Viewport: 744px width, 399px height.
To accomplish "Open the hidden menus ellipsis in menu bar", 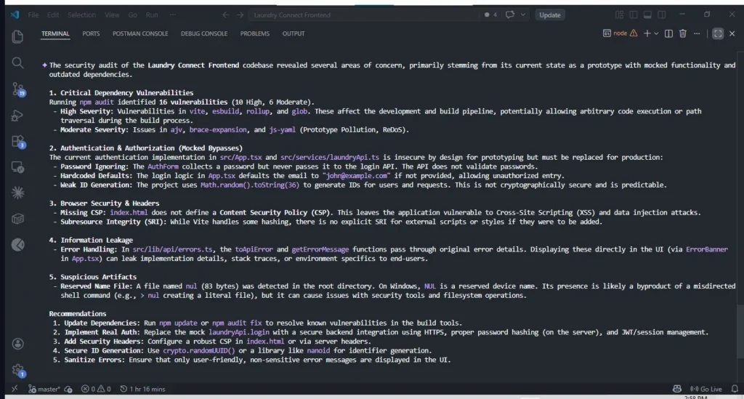I will point(173,15).
